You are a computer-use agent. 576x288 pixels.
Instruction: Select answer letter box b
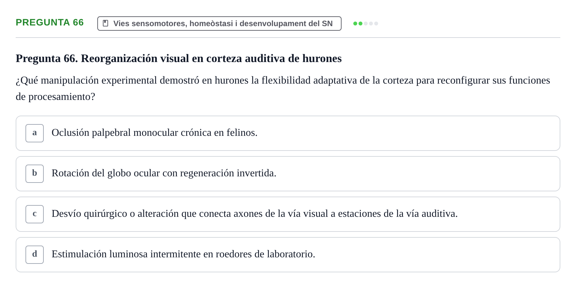35,174
